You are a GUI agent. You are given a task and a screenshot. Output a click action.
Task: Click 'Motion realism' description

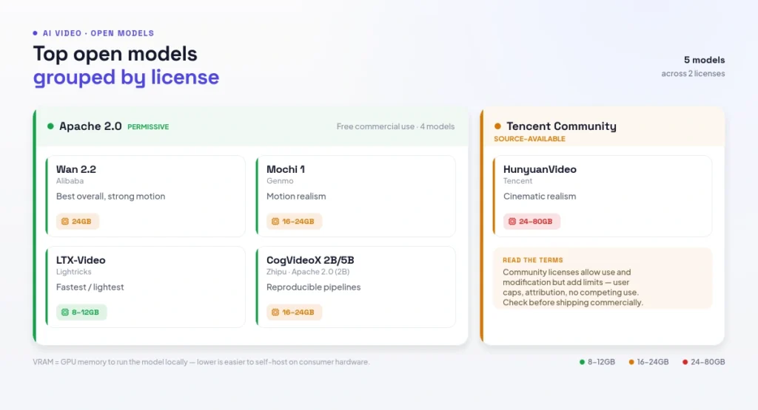pyautogui.click(x=296, y=197)
